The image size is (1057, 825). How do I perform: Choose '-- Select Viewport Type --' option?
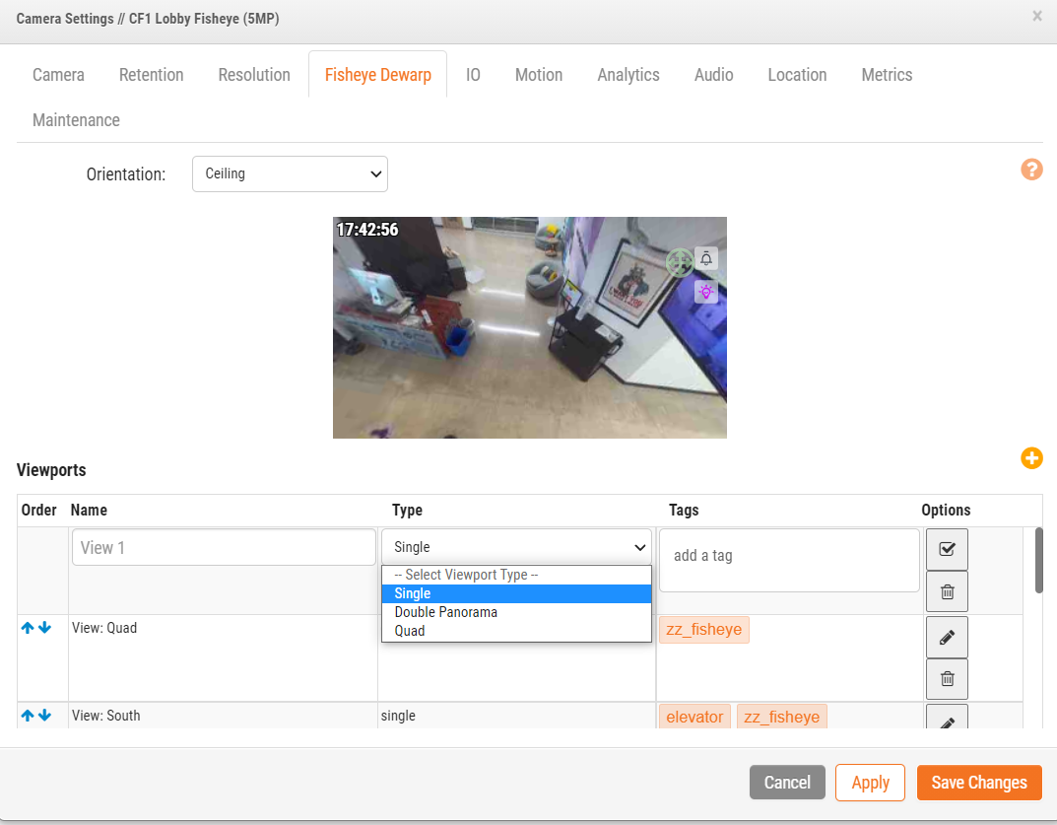[x=516, y=575]
